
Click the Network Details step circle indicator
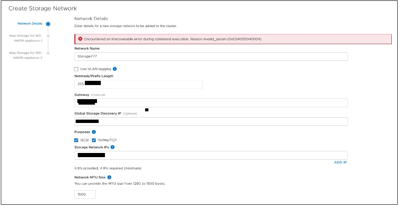coord(48,24)
